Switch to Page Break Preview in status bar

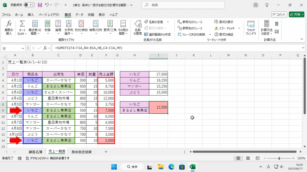[258, 158]
